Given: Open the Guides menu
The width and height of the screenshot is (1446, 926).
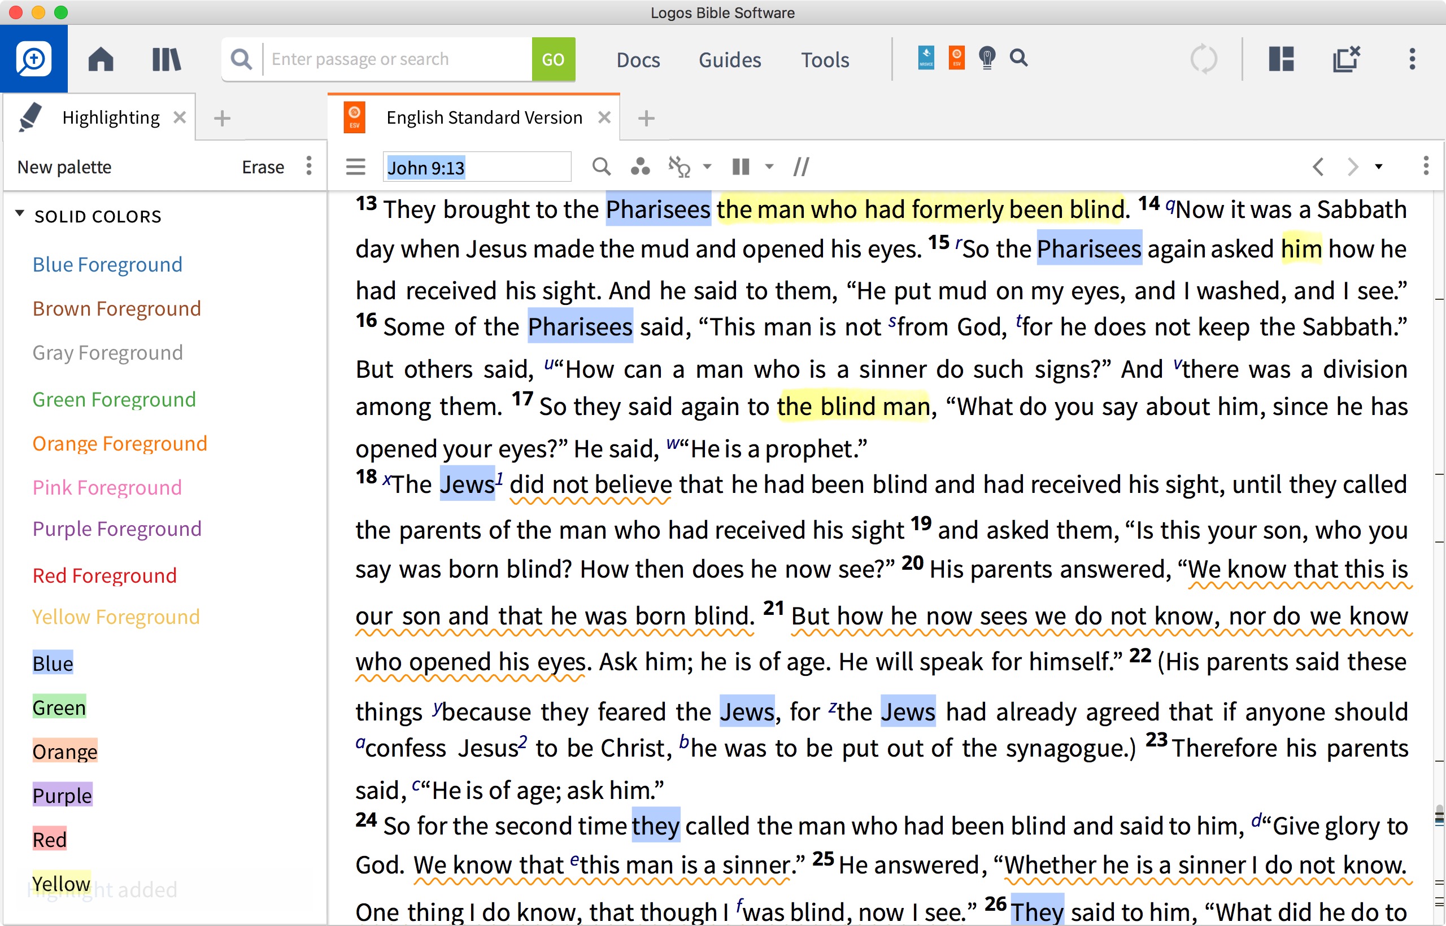Looking at the screenshot, I should 730,59.
